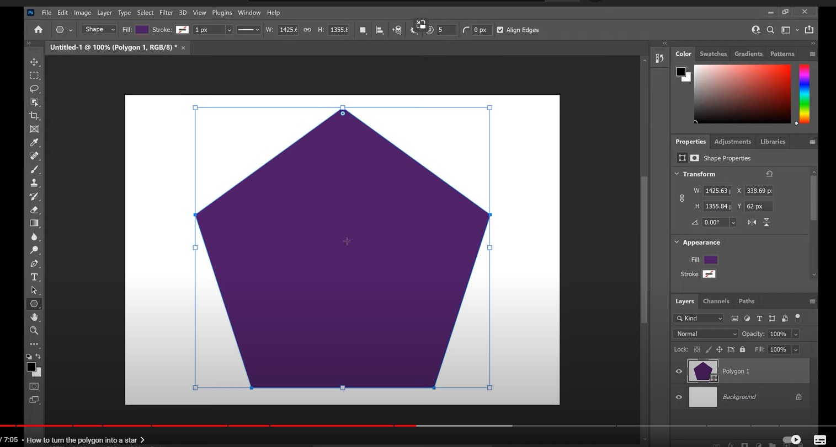
Task: Hide the Background layer
Action: point(679,397)
